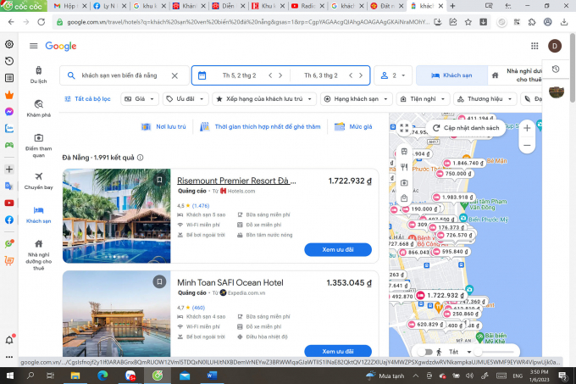Open Microsoft Word on the taskbar
Image resolution: width=576 pixels, height=384 pixels.
[212, 376]
